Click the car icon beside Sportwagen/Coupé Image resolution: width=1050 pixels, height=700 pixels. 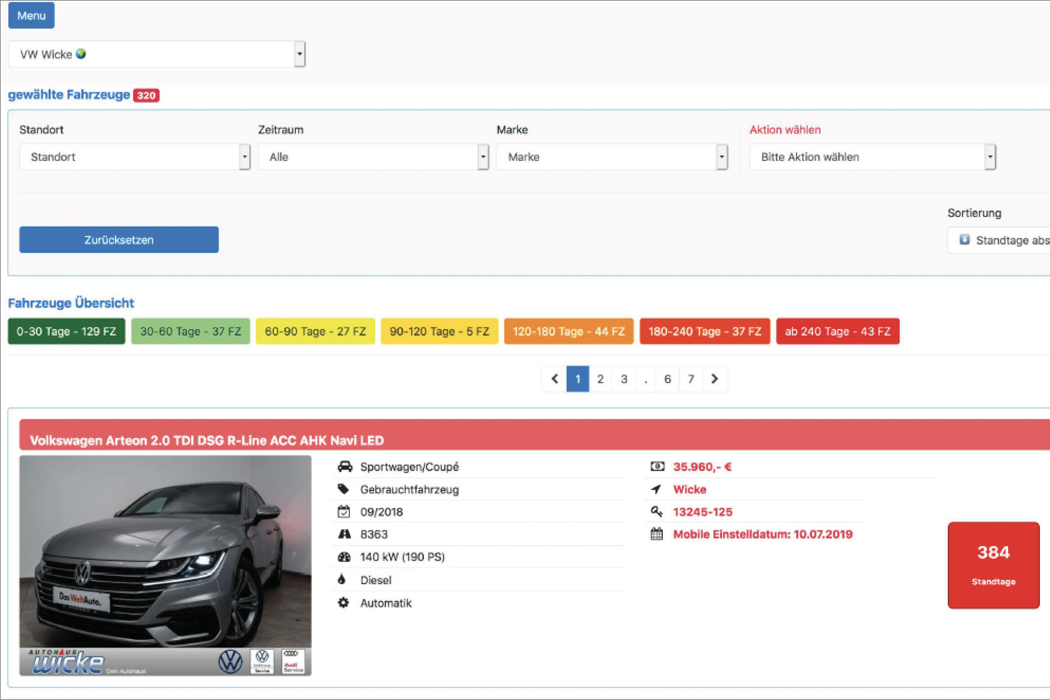(344, 466)
